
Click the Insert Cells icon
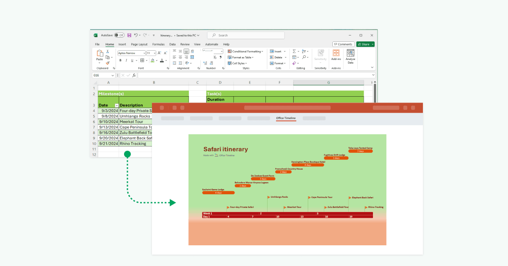[272, 51]
